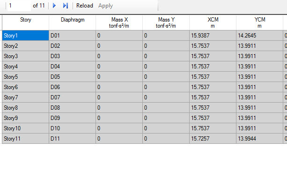Select the Story7 cell

[25, 97]
